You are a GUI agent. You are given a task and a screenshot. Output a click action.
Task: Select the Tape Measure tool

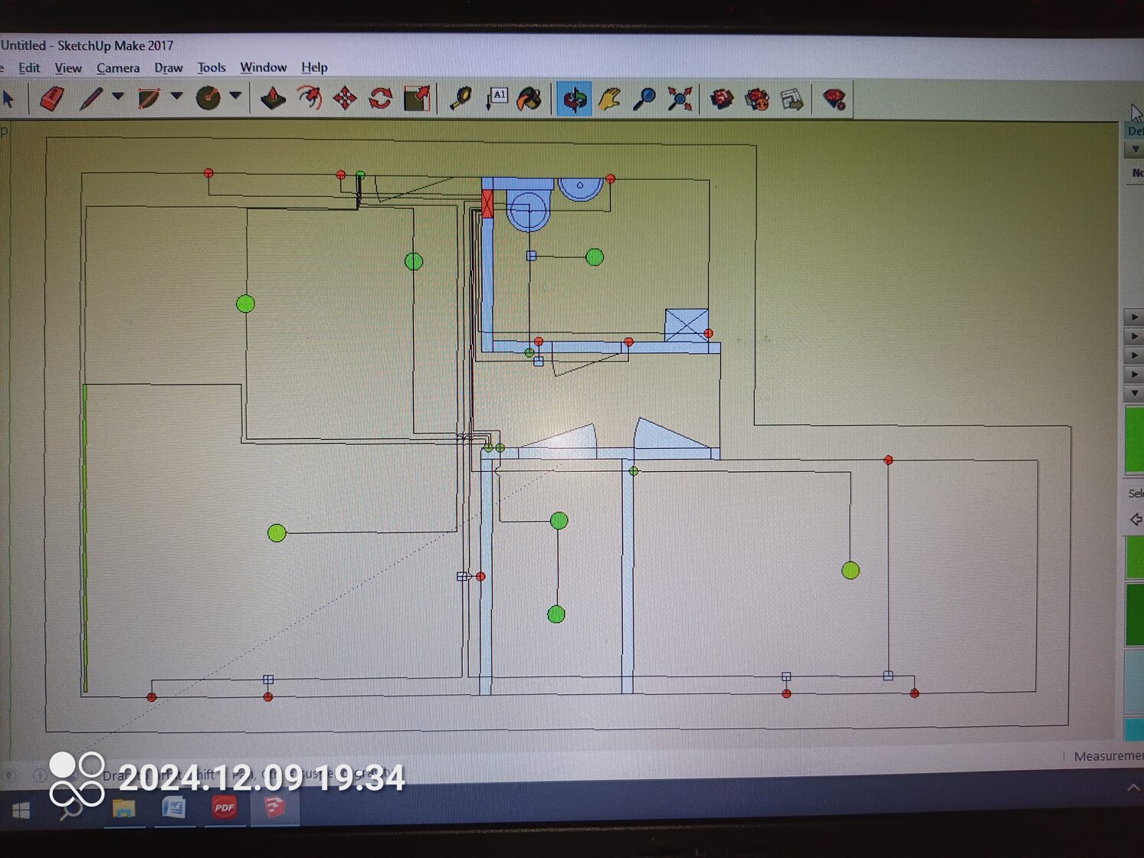(x=460, y=99)
